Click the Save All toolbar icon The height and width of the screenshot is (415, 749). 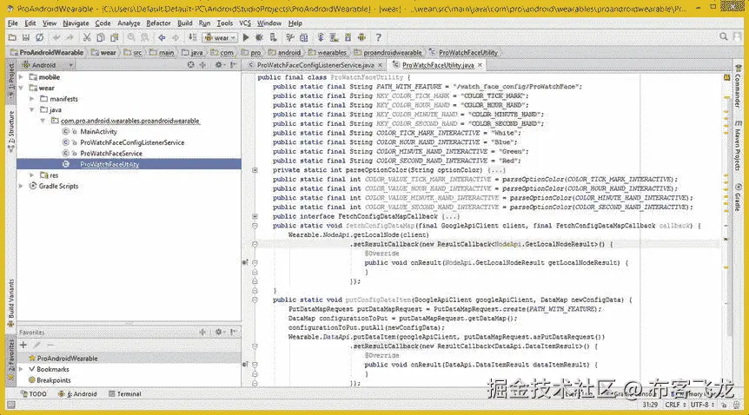pyautogui.click(x=26, y=37)
